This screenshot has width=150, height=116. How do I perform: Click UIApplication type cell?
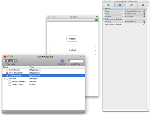[35, 70]
